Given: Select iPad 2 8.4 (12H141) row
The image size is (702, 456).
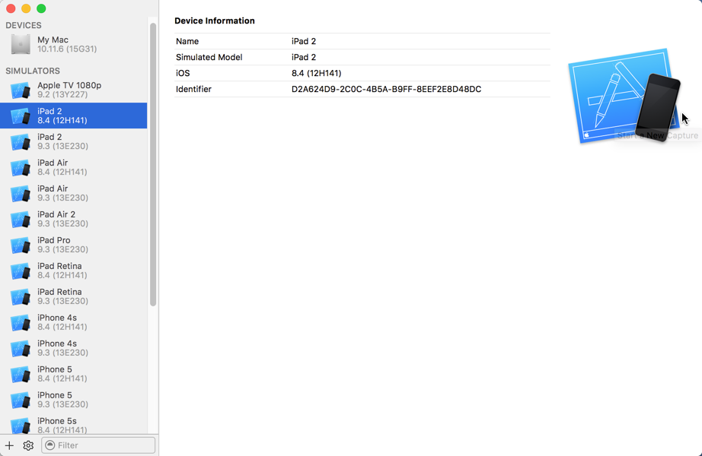Looking at the screenshot, I should 73,116.
